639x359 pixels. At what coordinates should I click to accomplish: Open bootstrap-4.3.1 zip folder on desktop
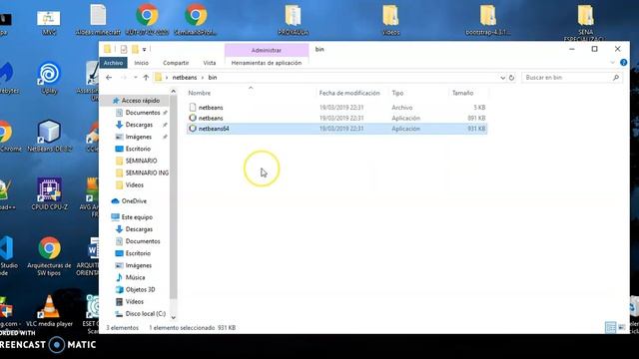tap(488, 20)
